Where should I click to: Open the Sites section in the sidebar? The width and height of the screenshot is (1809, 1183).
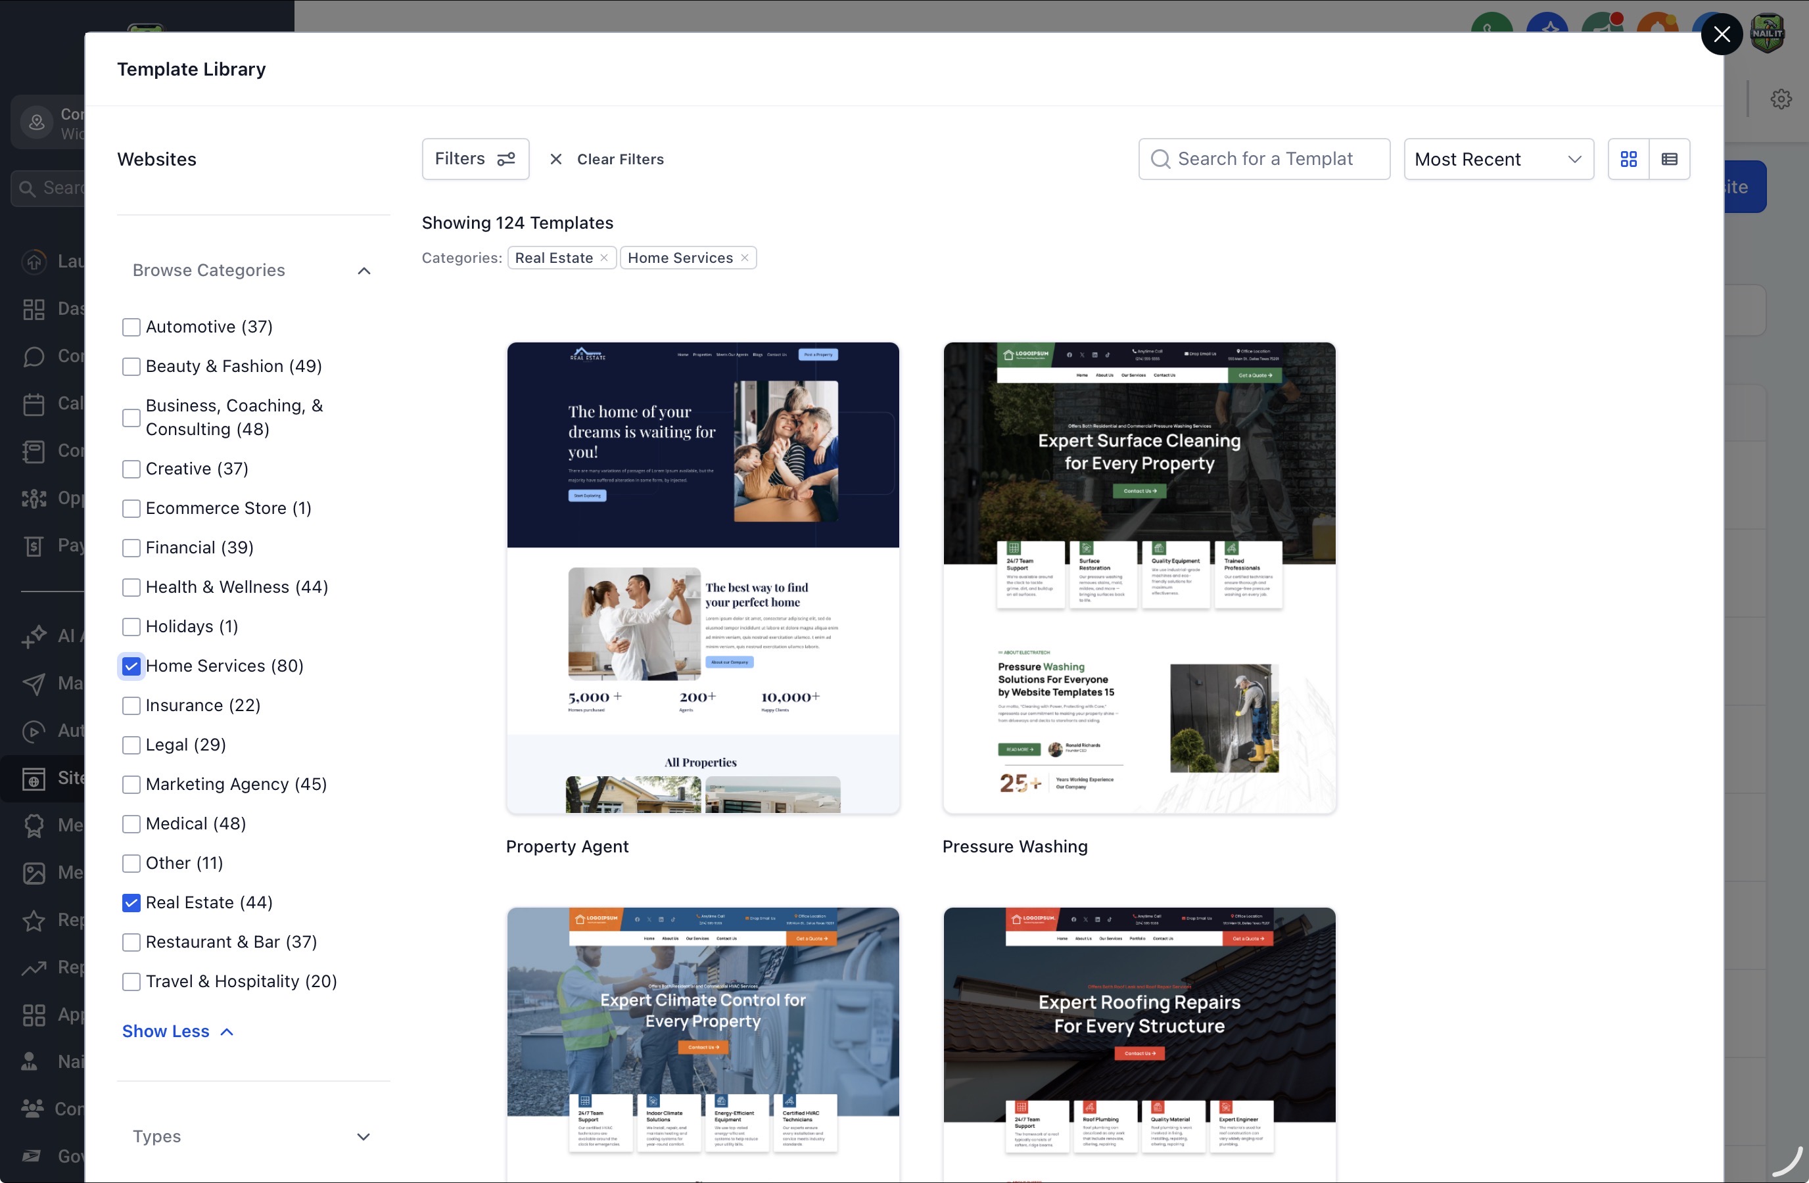35,778
